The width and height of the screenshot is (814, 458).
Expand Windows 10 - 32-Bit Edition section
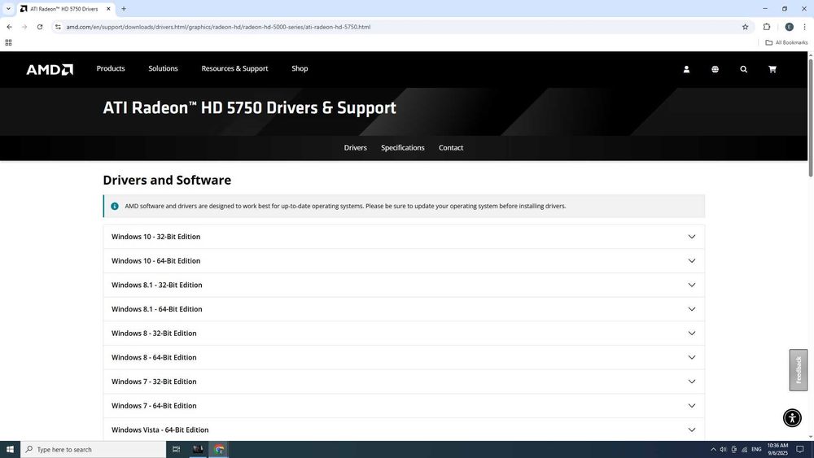(x=404, y=237)
